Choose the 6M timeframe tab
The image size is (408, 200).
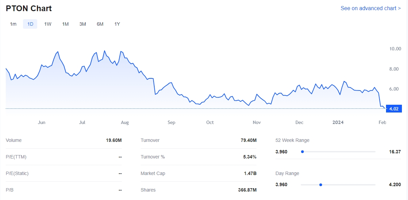tap(100, 24)
